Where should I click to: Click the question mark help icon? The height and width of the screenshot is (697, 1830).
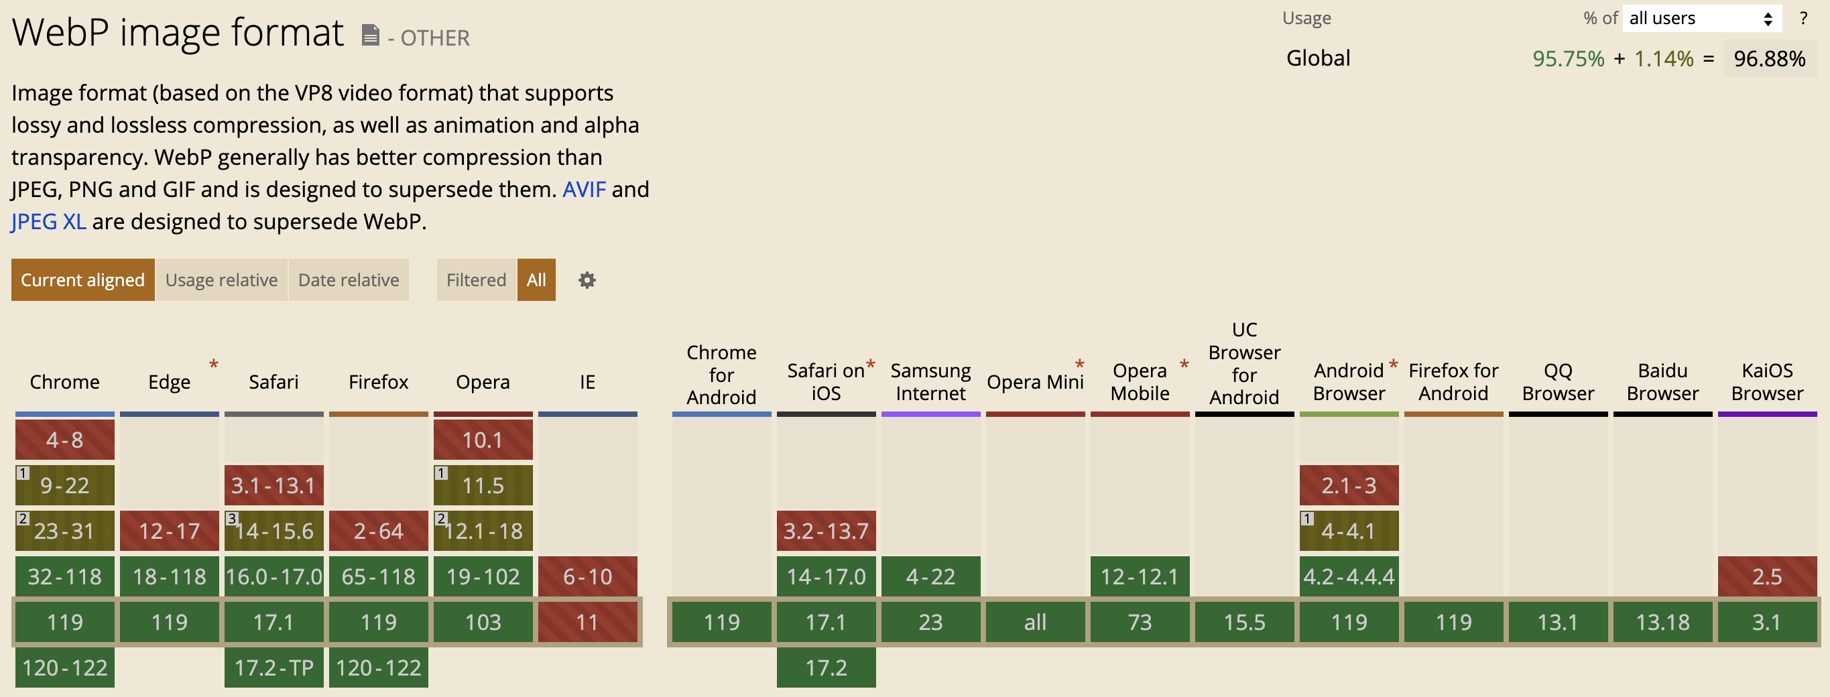point(1803,19)
